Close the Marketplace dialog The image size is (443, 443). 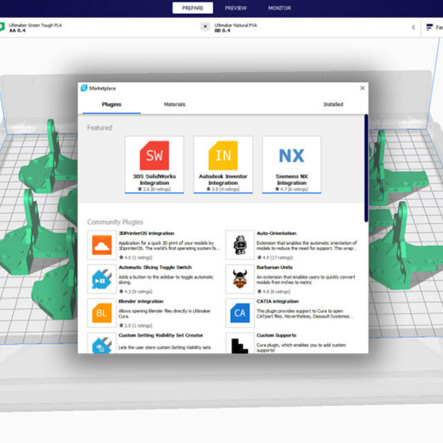click(x=362, y=88)
